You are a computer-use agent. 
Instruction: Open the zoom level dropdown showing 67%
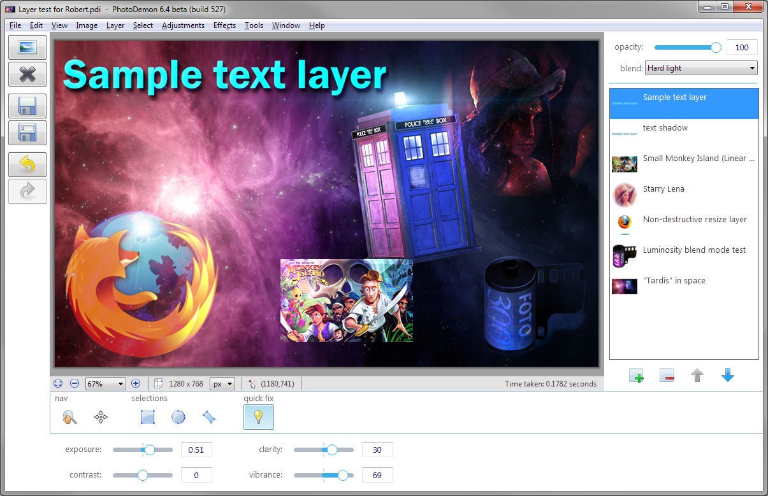coord(105,384)
